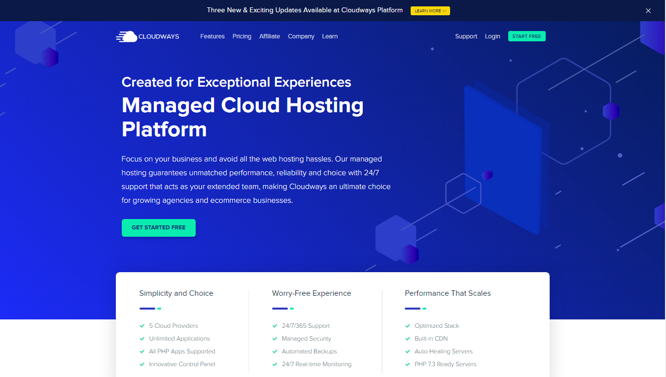The height and width of the screenshot is (377, 666).
Task: Click the Built-in CDN text
Action: coord(431,339)
